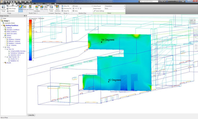Open the iteration step dropdown
Viewport: 198px width, 119px height.
pos(82,6)
